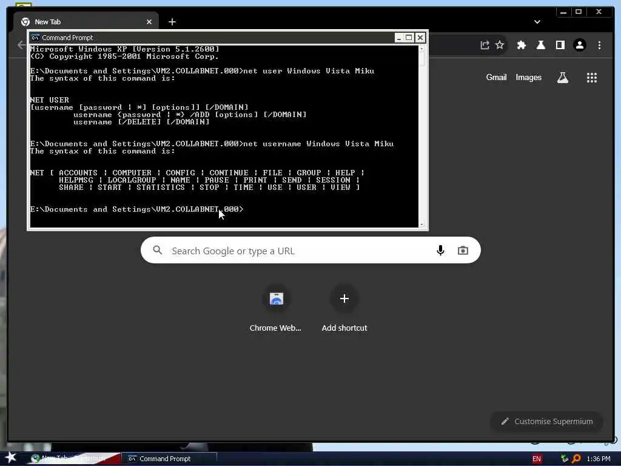
Task: Toggle the browser side panel icon
Action: click(560, 45)
